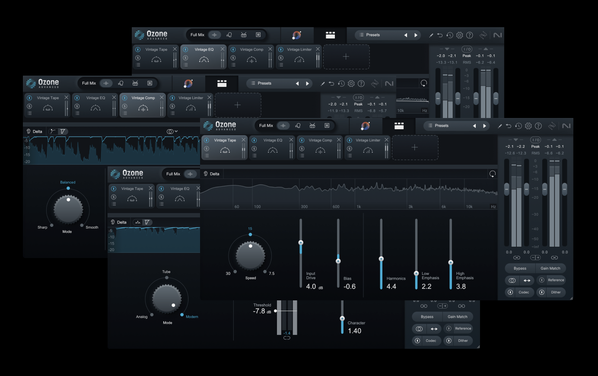Select filter view icon in left Vintage Comp window
598x376 pixels.
click(63, 131)
